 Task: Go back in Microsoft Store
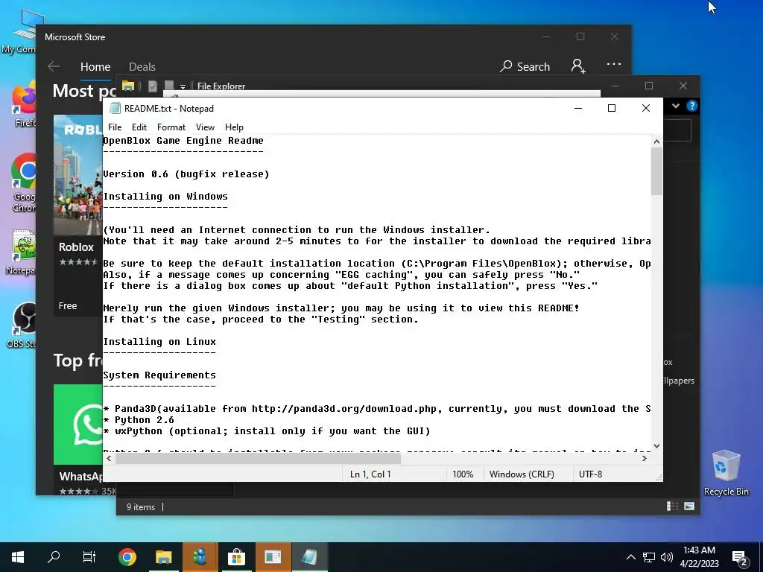(54, 66)
